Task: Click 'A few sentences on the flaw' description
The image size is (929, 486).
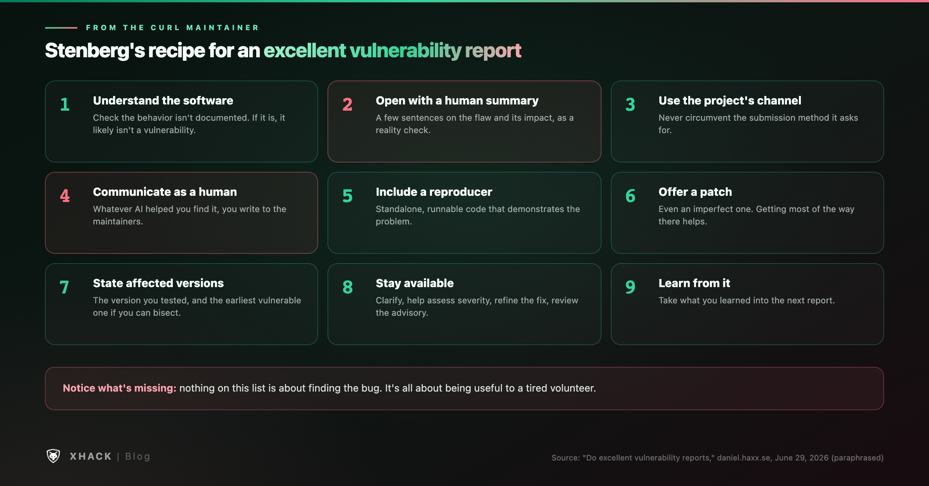Action: (475, 124)
